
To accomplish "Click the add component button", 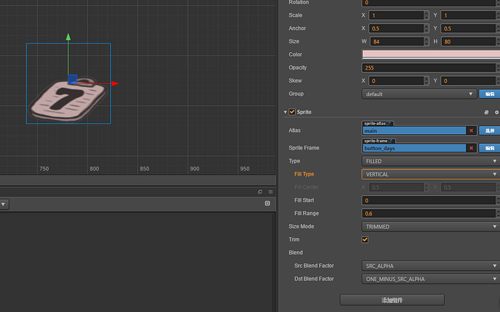I will pyautogui.click(x=392, y=300).
